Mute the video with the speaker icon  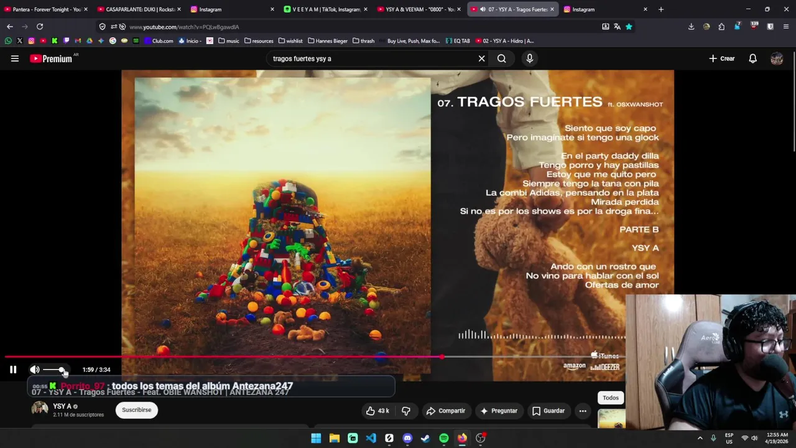coord(35,370)
